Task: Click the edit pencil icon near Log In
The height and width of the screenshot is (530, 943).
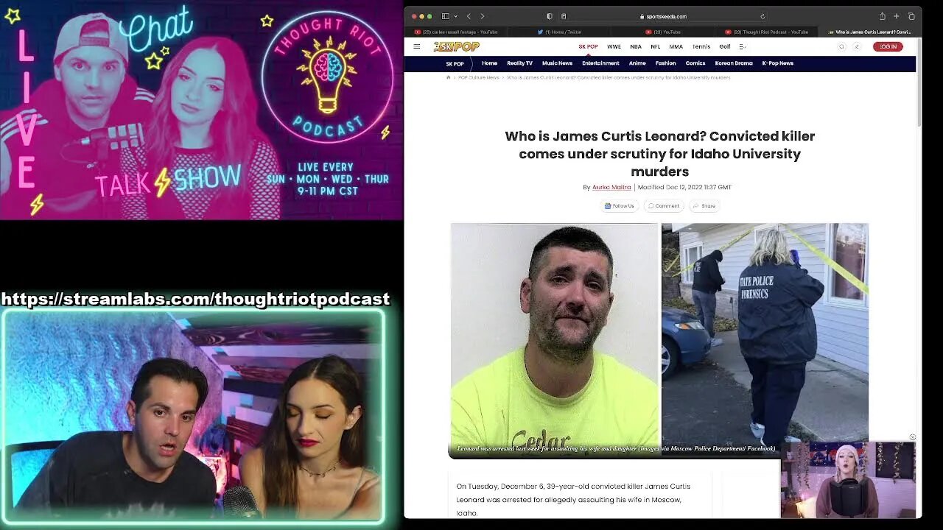Action: 856,46
